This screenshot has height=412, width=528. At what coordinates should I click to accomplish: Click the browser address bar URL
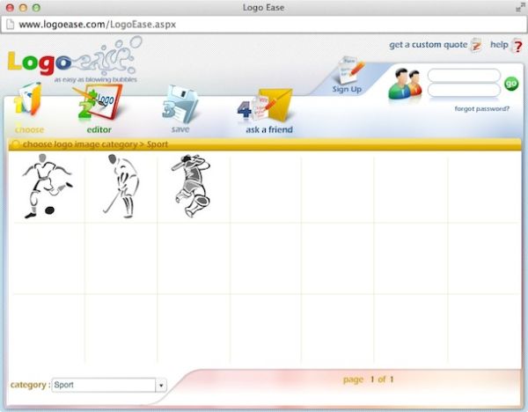point(97,25)
